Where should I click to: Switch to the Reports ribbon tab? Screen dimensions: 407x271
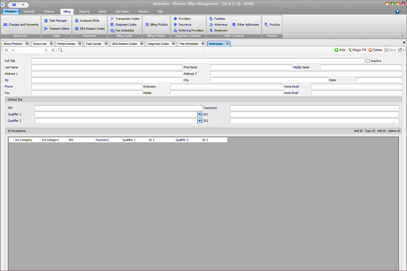[84, 11]
